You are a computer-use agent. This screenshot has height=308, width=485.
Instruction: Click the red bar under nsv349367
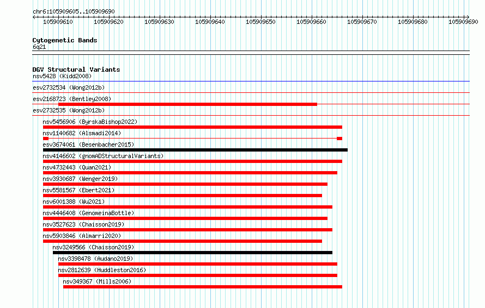[203, 287]
